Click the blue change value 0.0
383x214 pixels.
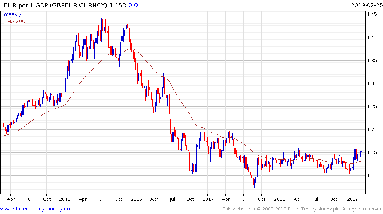click(133, 5)
